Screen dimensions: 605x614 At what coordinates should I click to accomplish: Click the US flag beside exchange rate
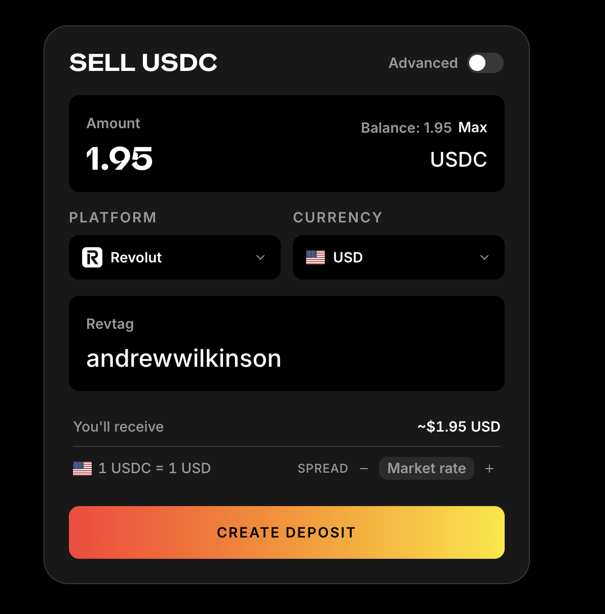coord(82,469)
